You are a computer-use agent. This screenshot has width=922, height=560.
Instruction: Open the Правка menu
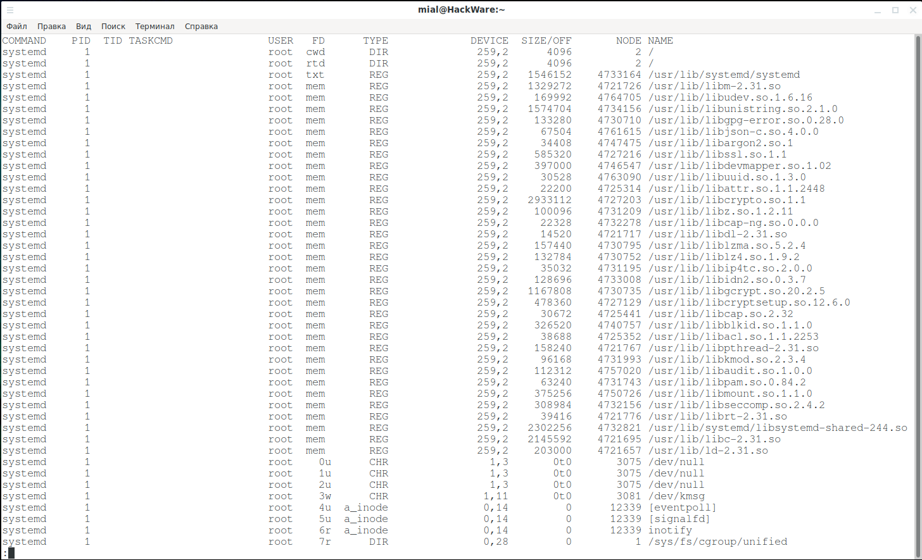point(51,27)
